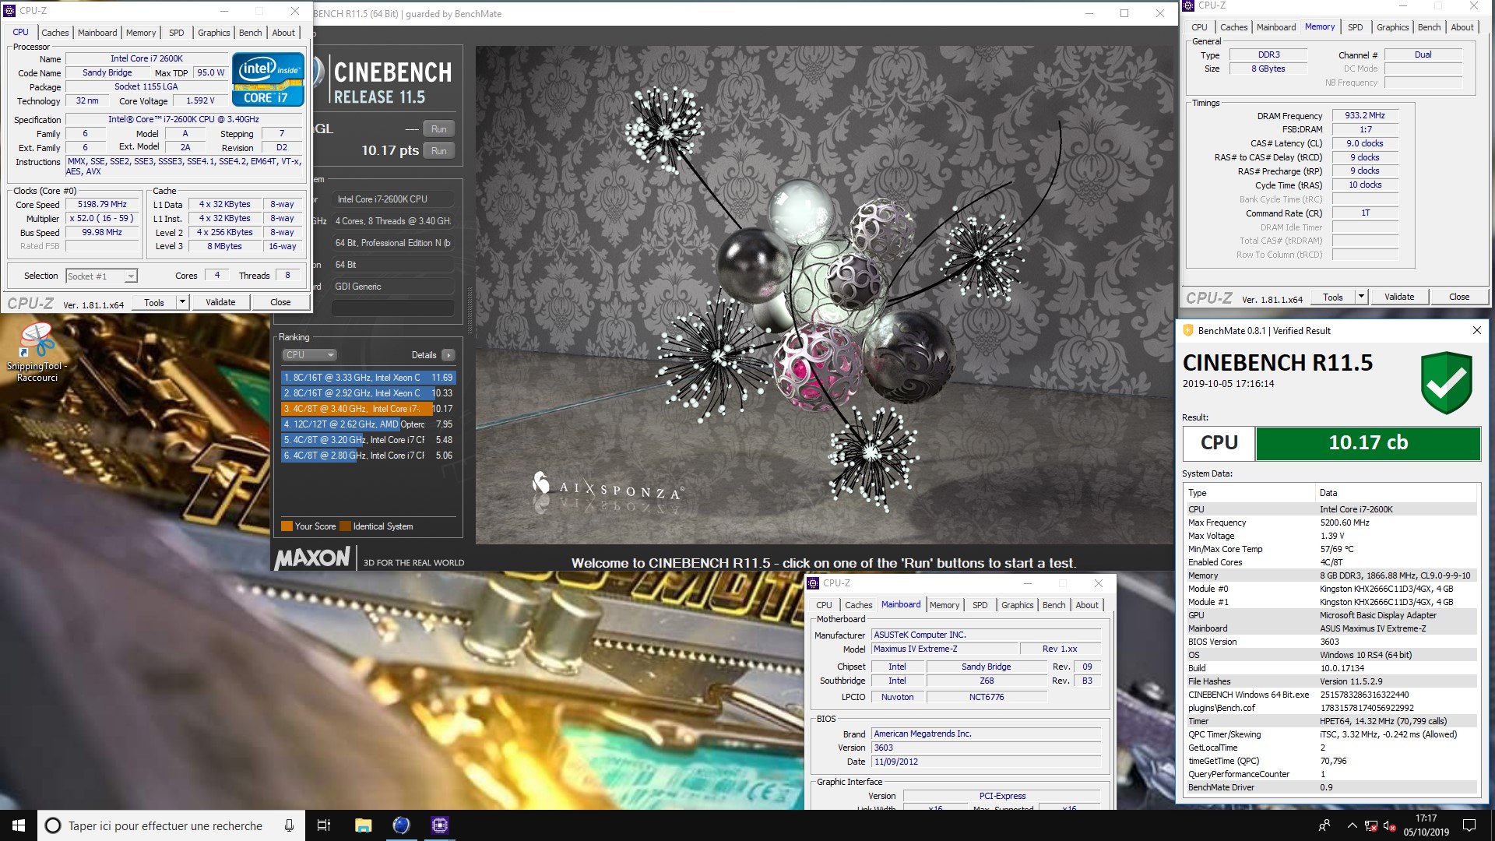This screenshot has width=1495, height=841.
Task: Click the MAXON logo
Action: pyautogui.click(x=312, y=558)
